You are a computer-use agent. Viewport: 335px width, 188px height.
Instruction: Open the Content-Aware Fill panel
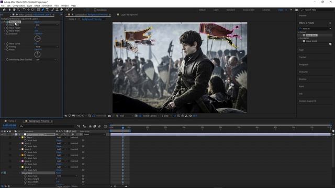pyautogui.click(x=307, y=101)
